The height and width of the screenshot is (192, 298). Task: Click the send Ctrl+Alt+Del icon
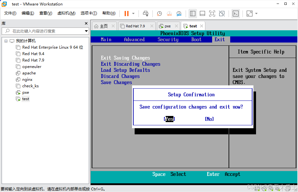click(146, 14)
